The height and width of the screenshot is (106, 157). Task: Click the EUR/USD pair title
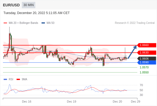point(11,5)
